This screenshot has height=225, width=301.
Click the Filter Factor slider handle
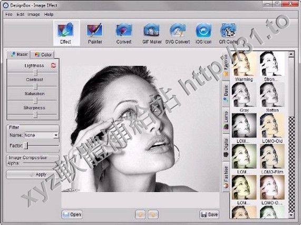coord(26,146)
